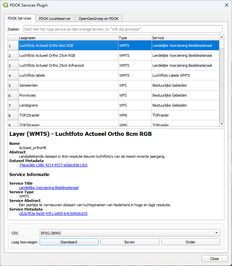Open dataset metadata link 74aca3eb

53,165
